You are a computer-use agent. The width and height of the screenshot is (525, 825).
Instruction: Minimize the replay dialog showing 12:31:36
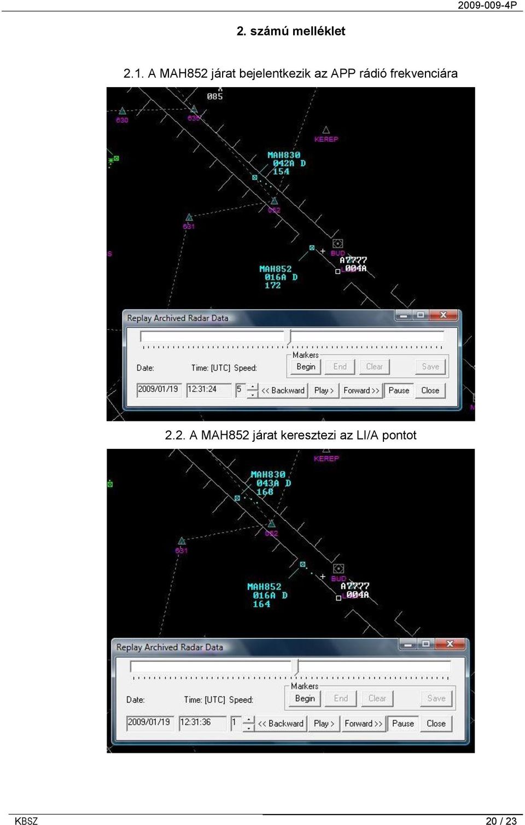[407, 644]
